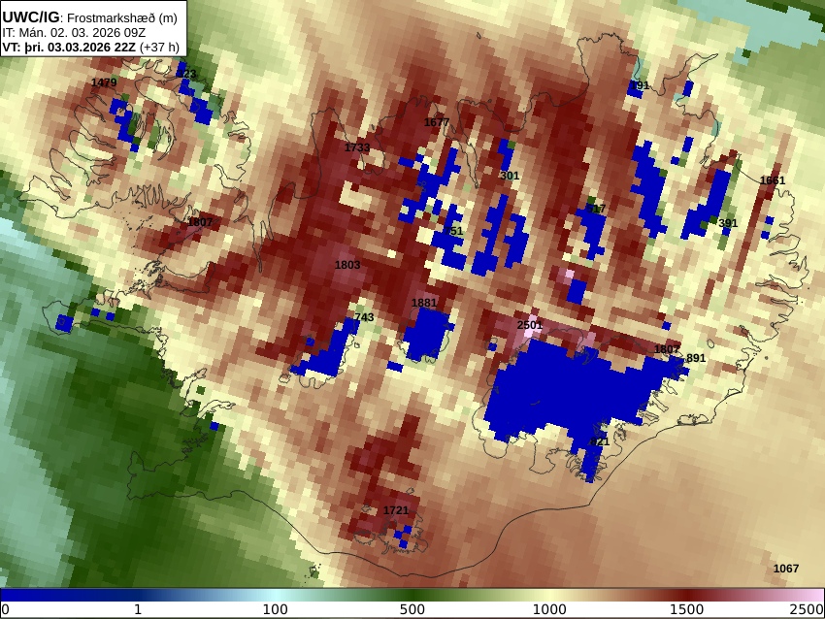Click the 751 value label
Image resolution: width=825 pixels, height=619 pixels.
tap(453, 231)
